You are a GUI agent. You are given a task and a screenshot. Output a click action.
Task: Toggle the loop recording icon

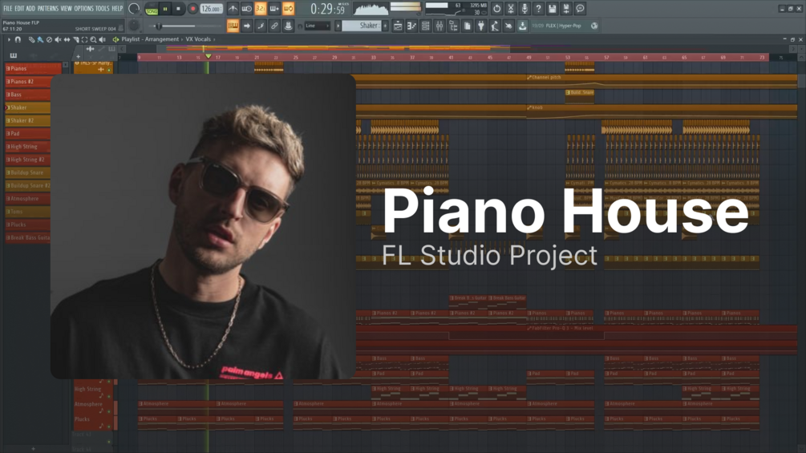289,9
